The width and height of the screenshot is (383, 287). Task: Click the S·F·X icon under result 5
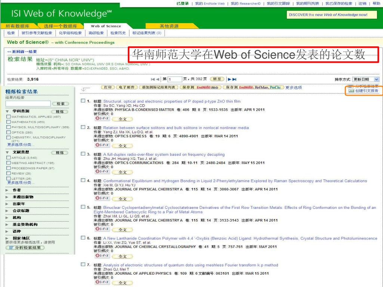(x=102, y=229)
